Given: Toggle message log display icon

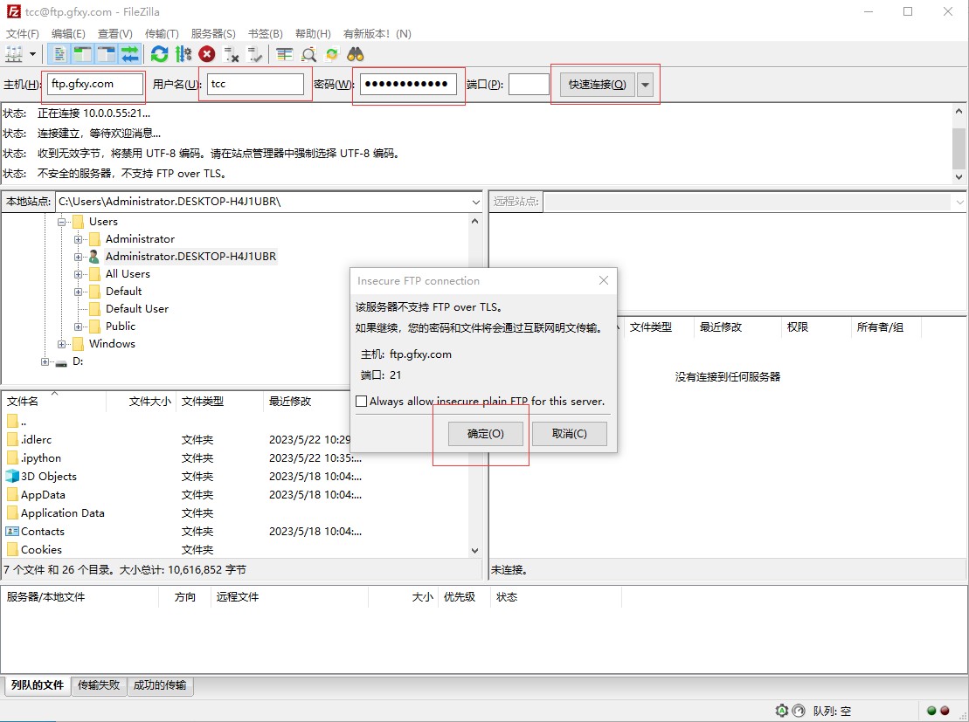Looking at the screenshot, I should [x=59, y=54].
